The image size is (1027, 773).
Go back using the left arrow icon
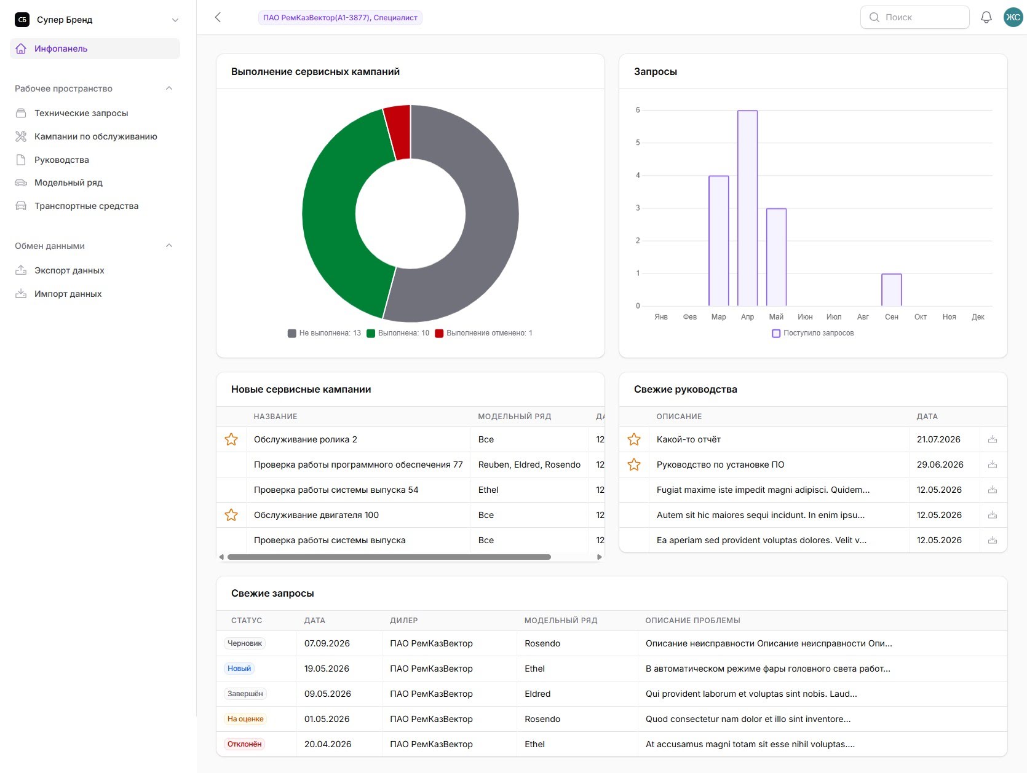[218, 17]
